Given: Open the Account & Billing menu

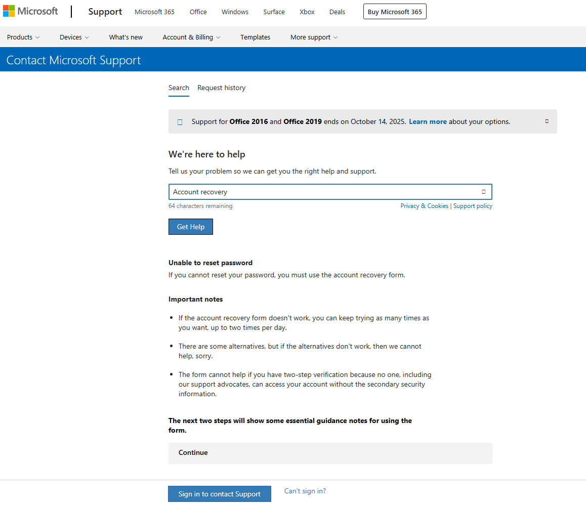Looking at the screenshot, I should [x=191, y=37].
